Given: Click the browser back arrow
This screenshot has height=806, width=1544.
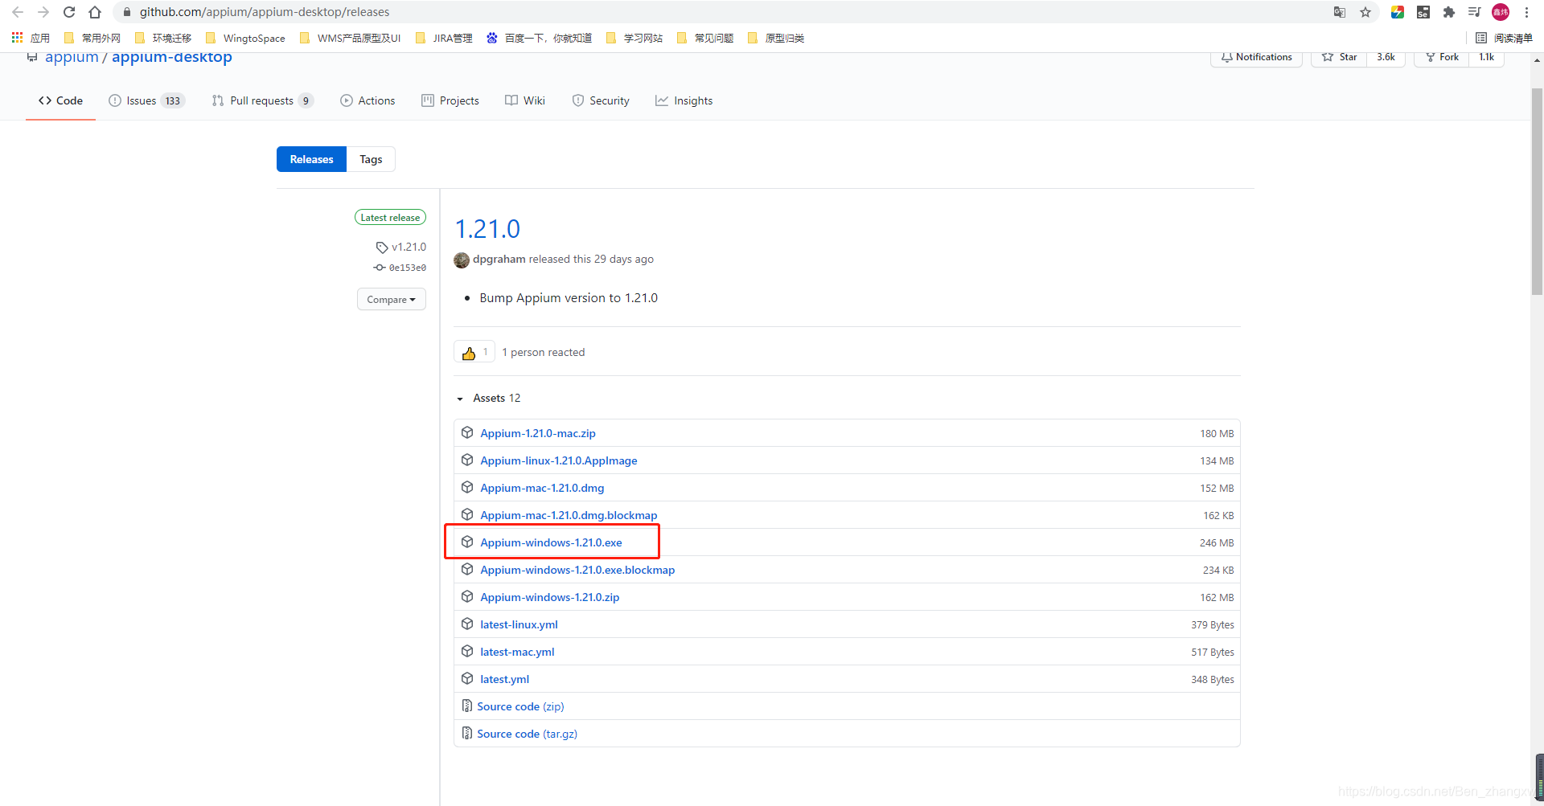Looking at the screenshot, I should (x=18, y=12).
